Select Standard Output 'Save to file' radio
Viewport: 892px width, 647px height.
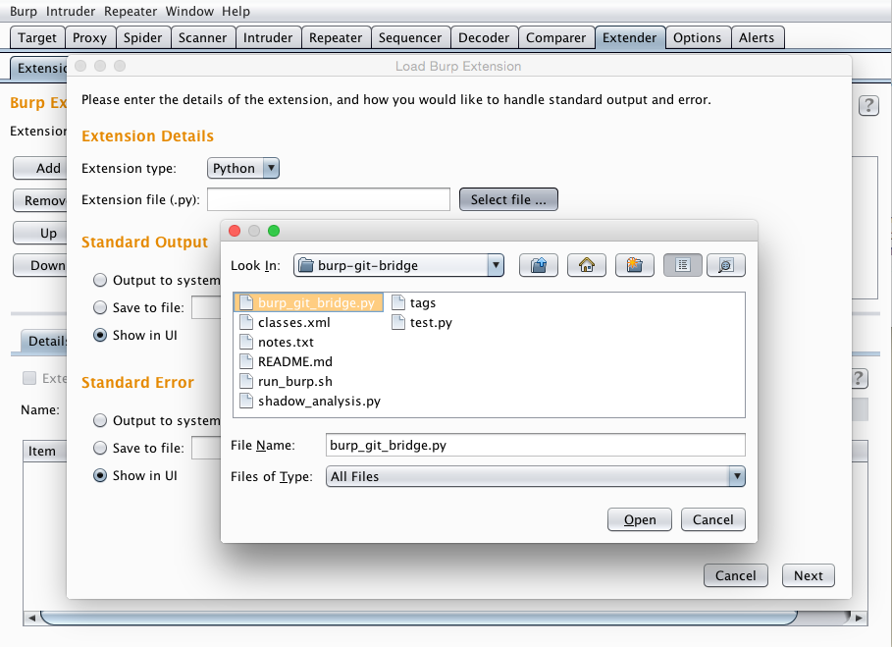click(100, 307)
